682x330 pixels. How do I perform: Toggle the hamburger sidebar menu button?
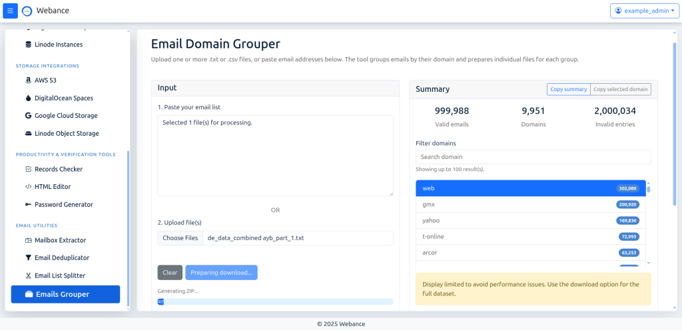point(11,11)
